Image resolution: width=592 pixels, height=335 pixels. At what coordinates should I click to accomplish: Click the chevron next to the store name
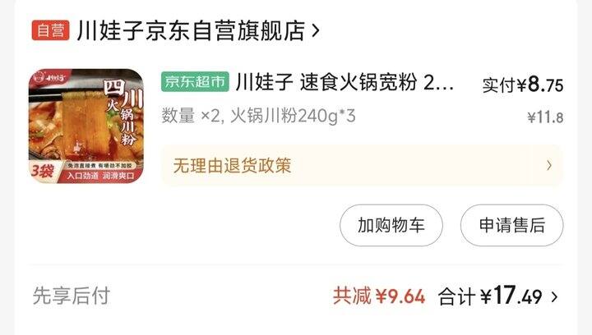coord(316,30)
